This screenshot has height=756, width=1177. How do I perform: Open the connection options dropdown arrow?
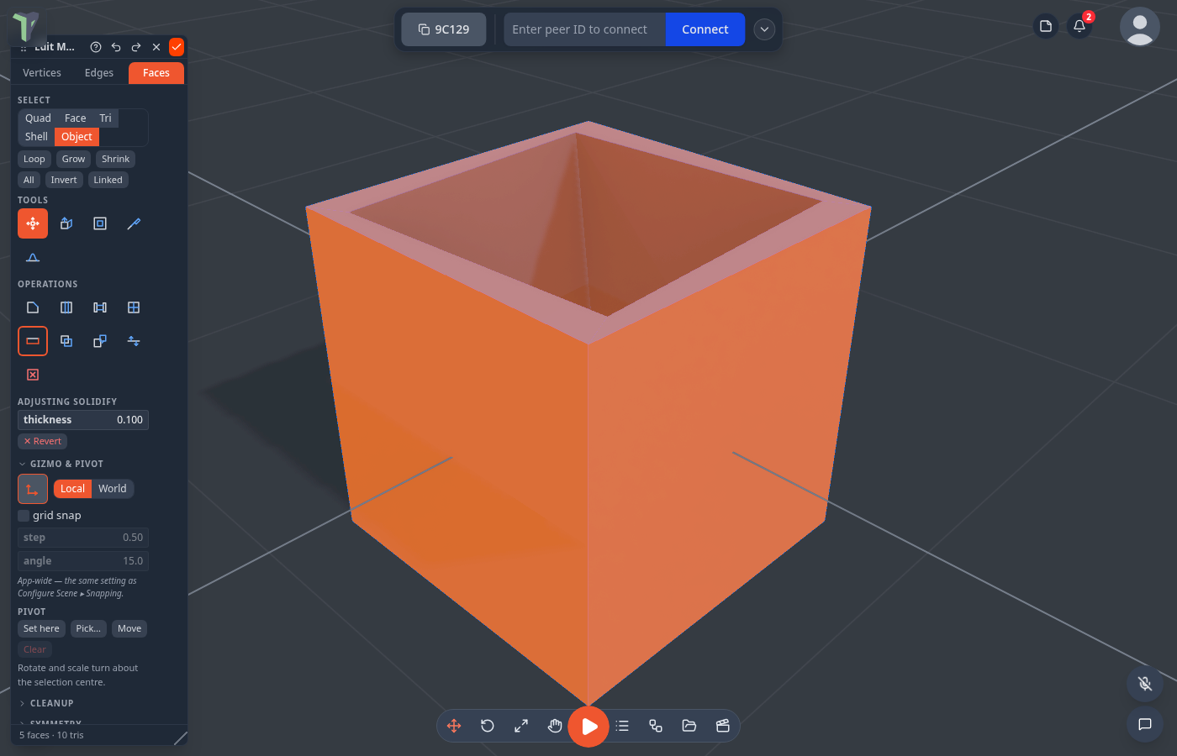tap(764, 29)
